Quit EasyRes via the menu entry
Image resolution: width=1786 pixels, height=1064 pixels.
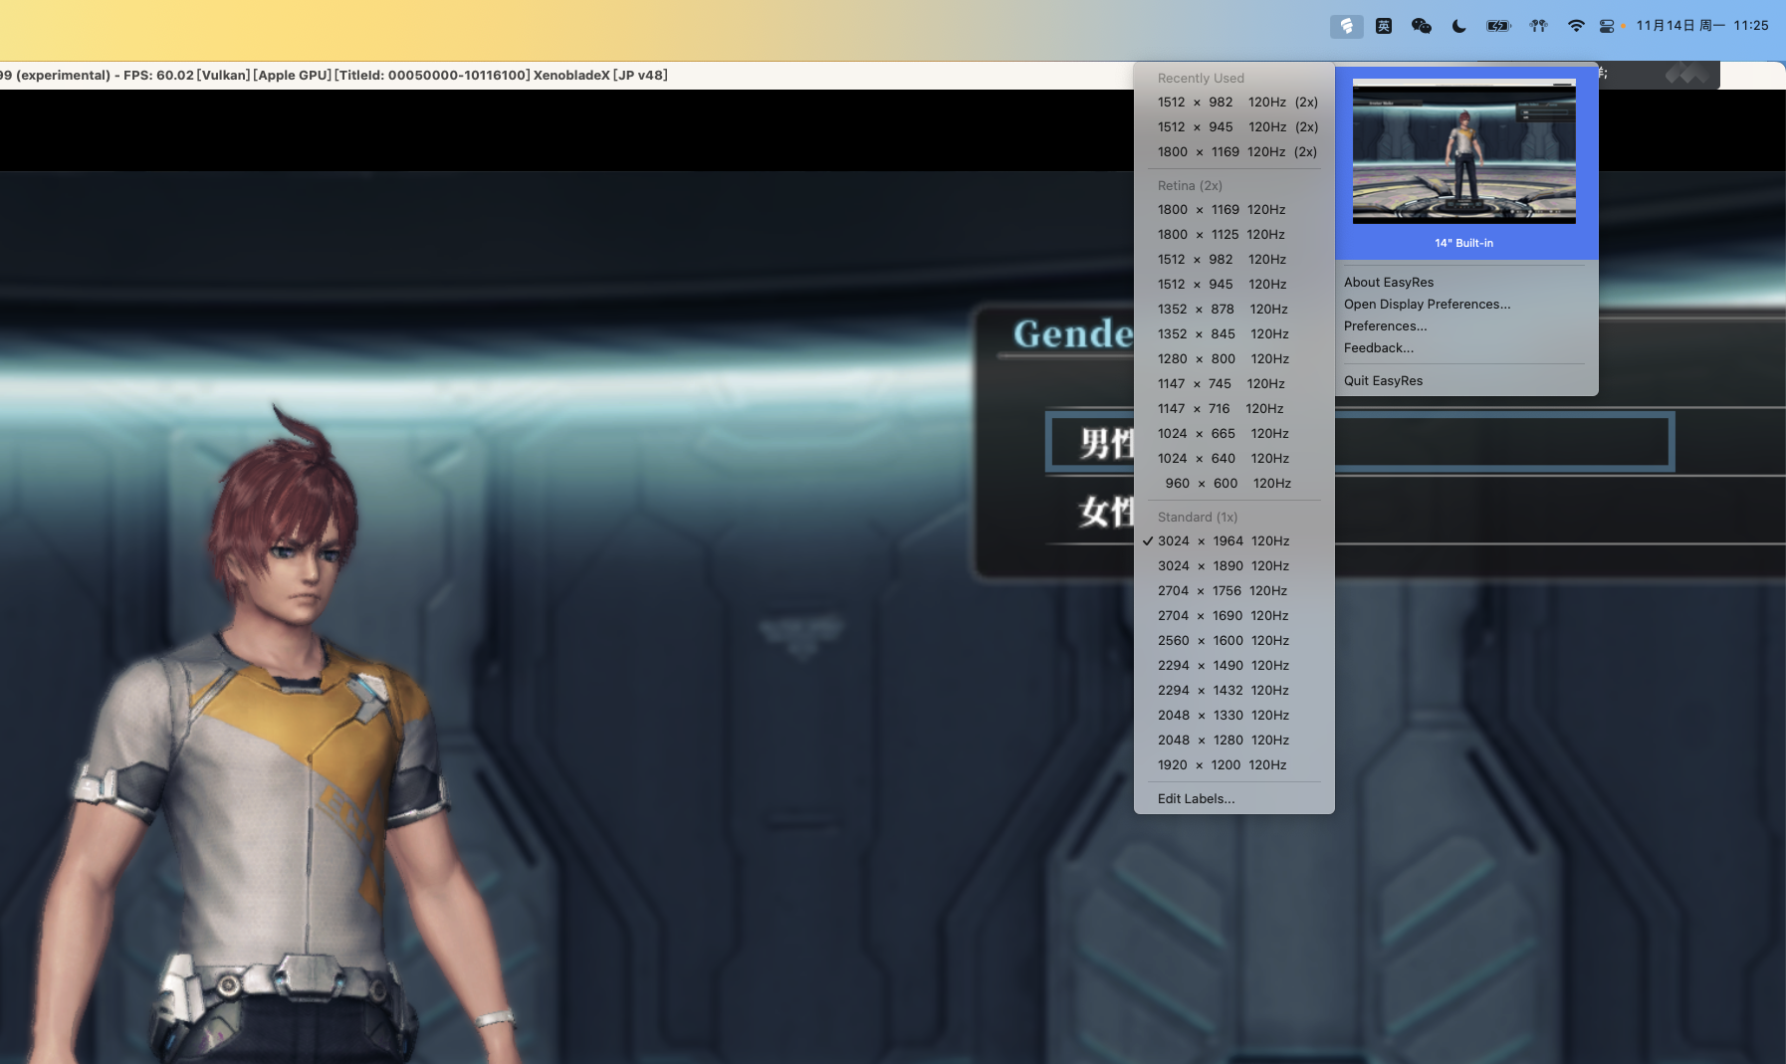pos(1383,380)
